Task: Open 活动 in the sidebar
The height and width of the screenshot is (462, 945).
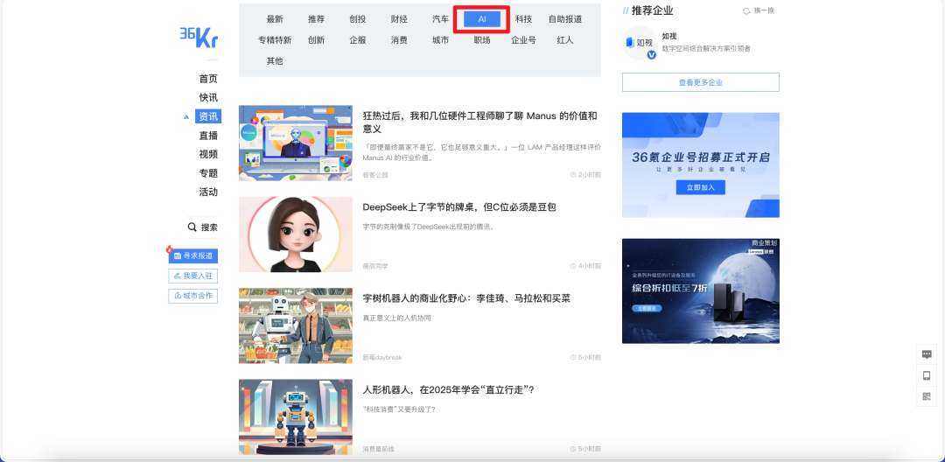Action: point(208,192)
